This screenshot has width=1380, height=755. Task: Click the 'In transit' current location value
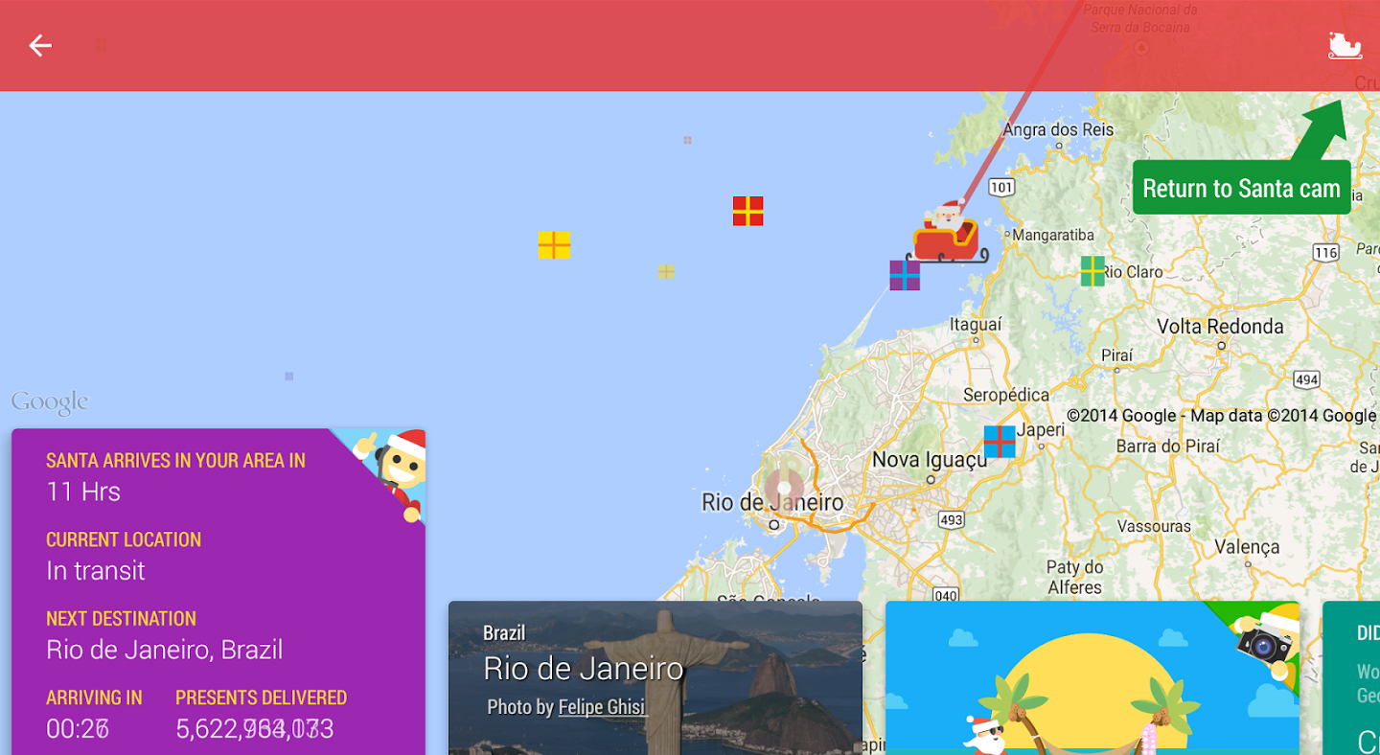(x=96, y=571)
